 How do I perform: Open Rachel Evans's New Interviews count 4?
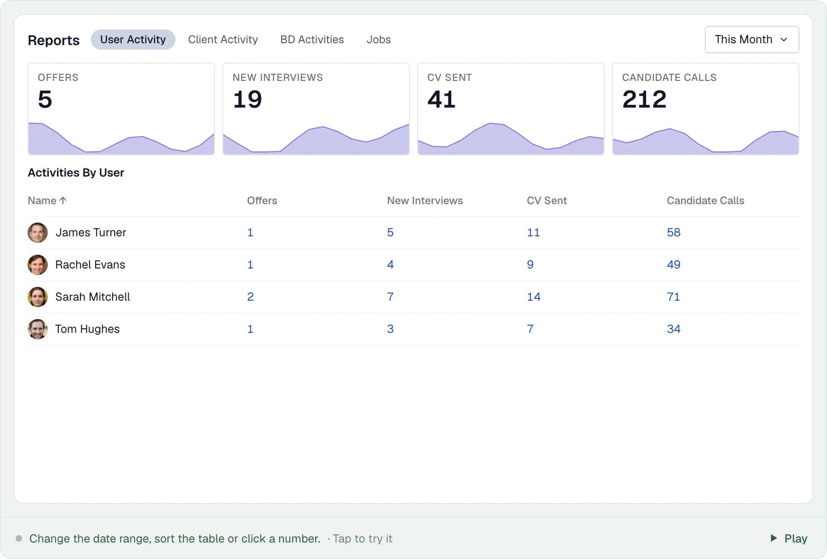(x=390, y=265)
